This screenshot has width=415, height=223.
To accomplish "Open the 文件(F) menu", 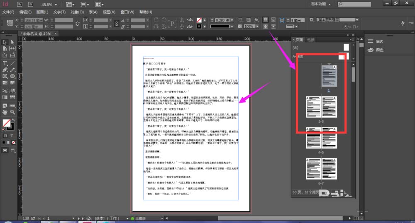I will (8, 12).
